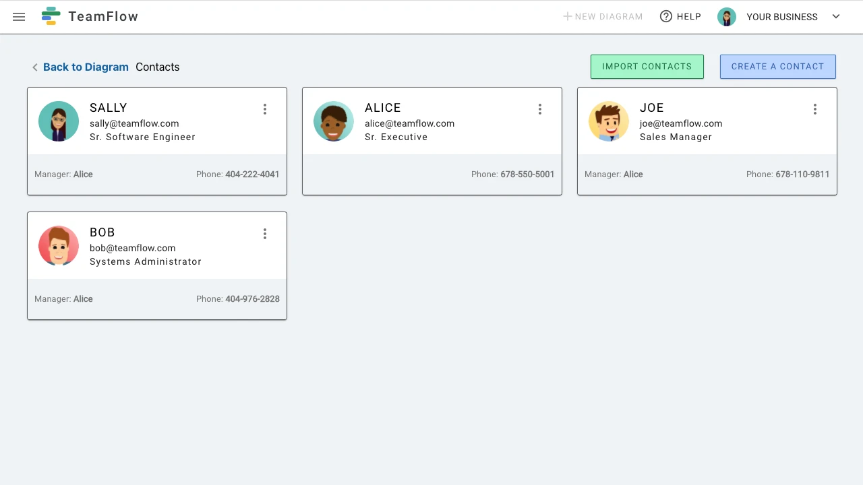Click the back chevron next to Back to Diagram

(x=34, y=67)
